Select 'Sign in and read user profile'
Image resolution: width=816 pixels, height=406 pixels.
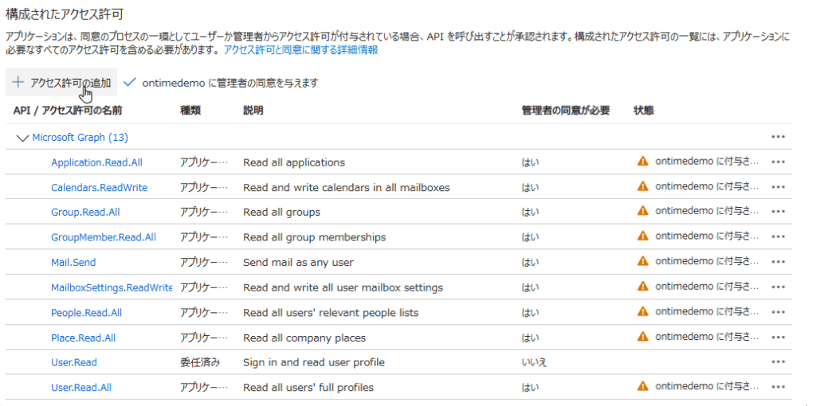pyautogui.click(x=314, y=362)
